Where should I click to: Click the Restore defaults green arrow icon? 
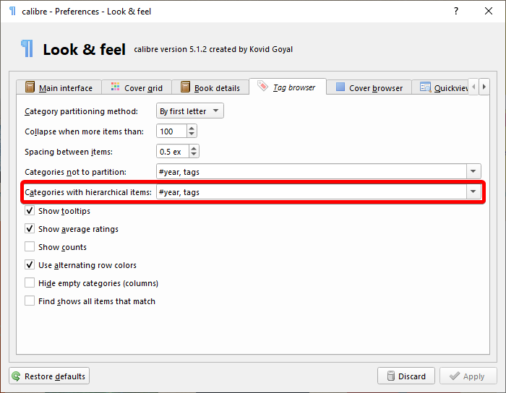(17, 376)
